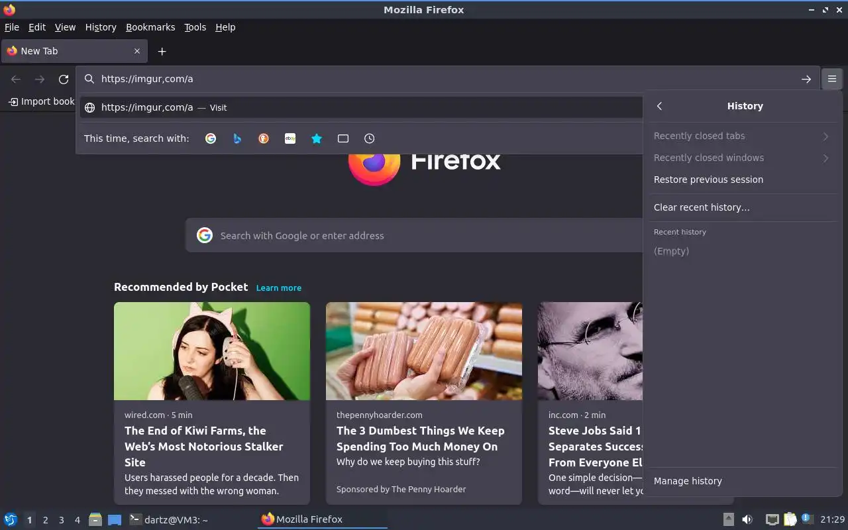Choose Restore previous session
Screen dimensions: 848x530
click(741, 180)
